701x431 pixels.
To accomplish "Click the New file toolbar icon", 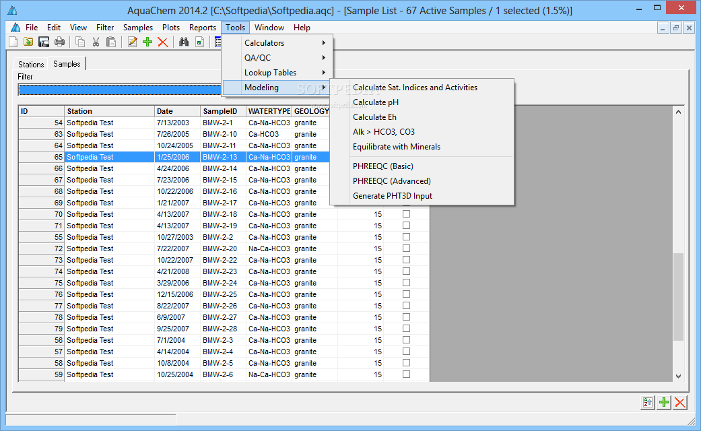I will [13, 42].
